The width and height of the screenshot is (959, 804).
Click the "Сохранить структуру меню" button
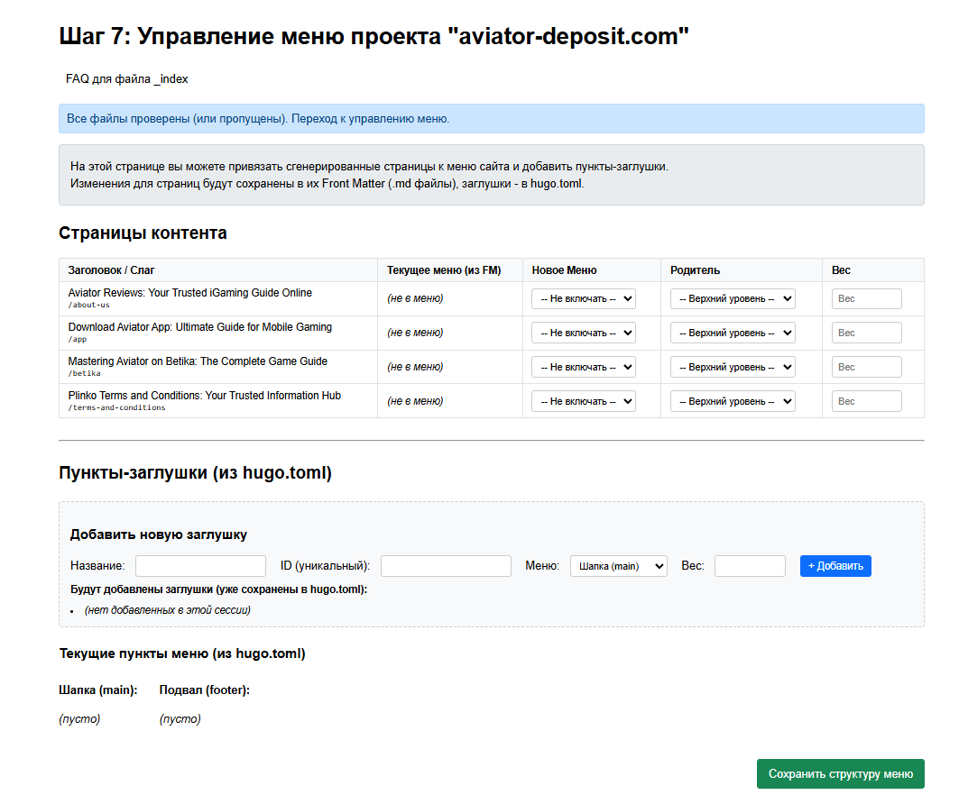pos(840,773)
